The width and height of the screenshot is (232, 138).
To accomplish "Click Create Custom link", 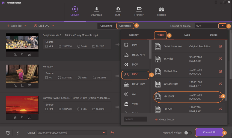I will point(165,119).
